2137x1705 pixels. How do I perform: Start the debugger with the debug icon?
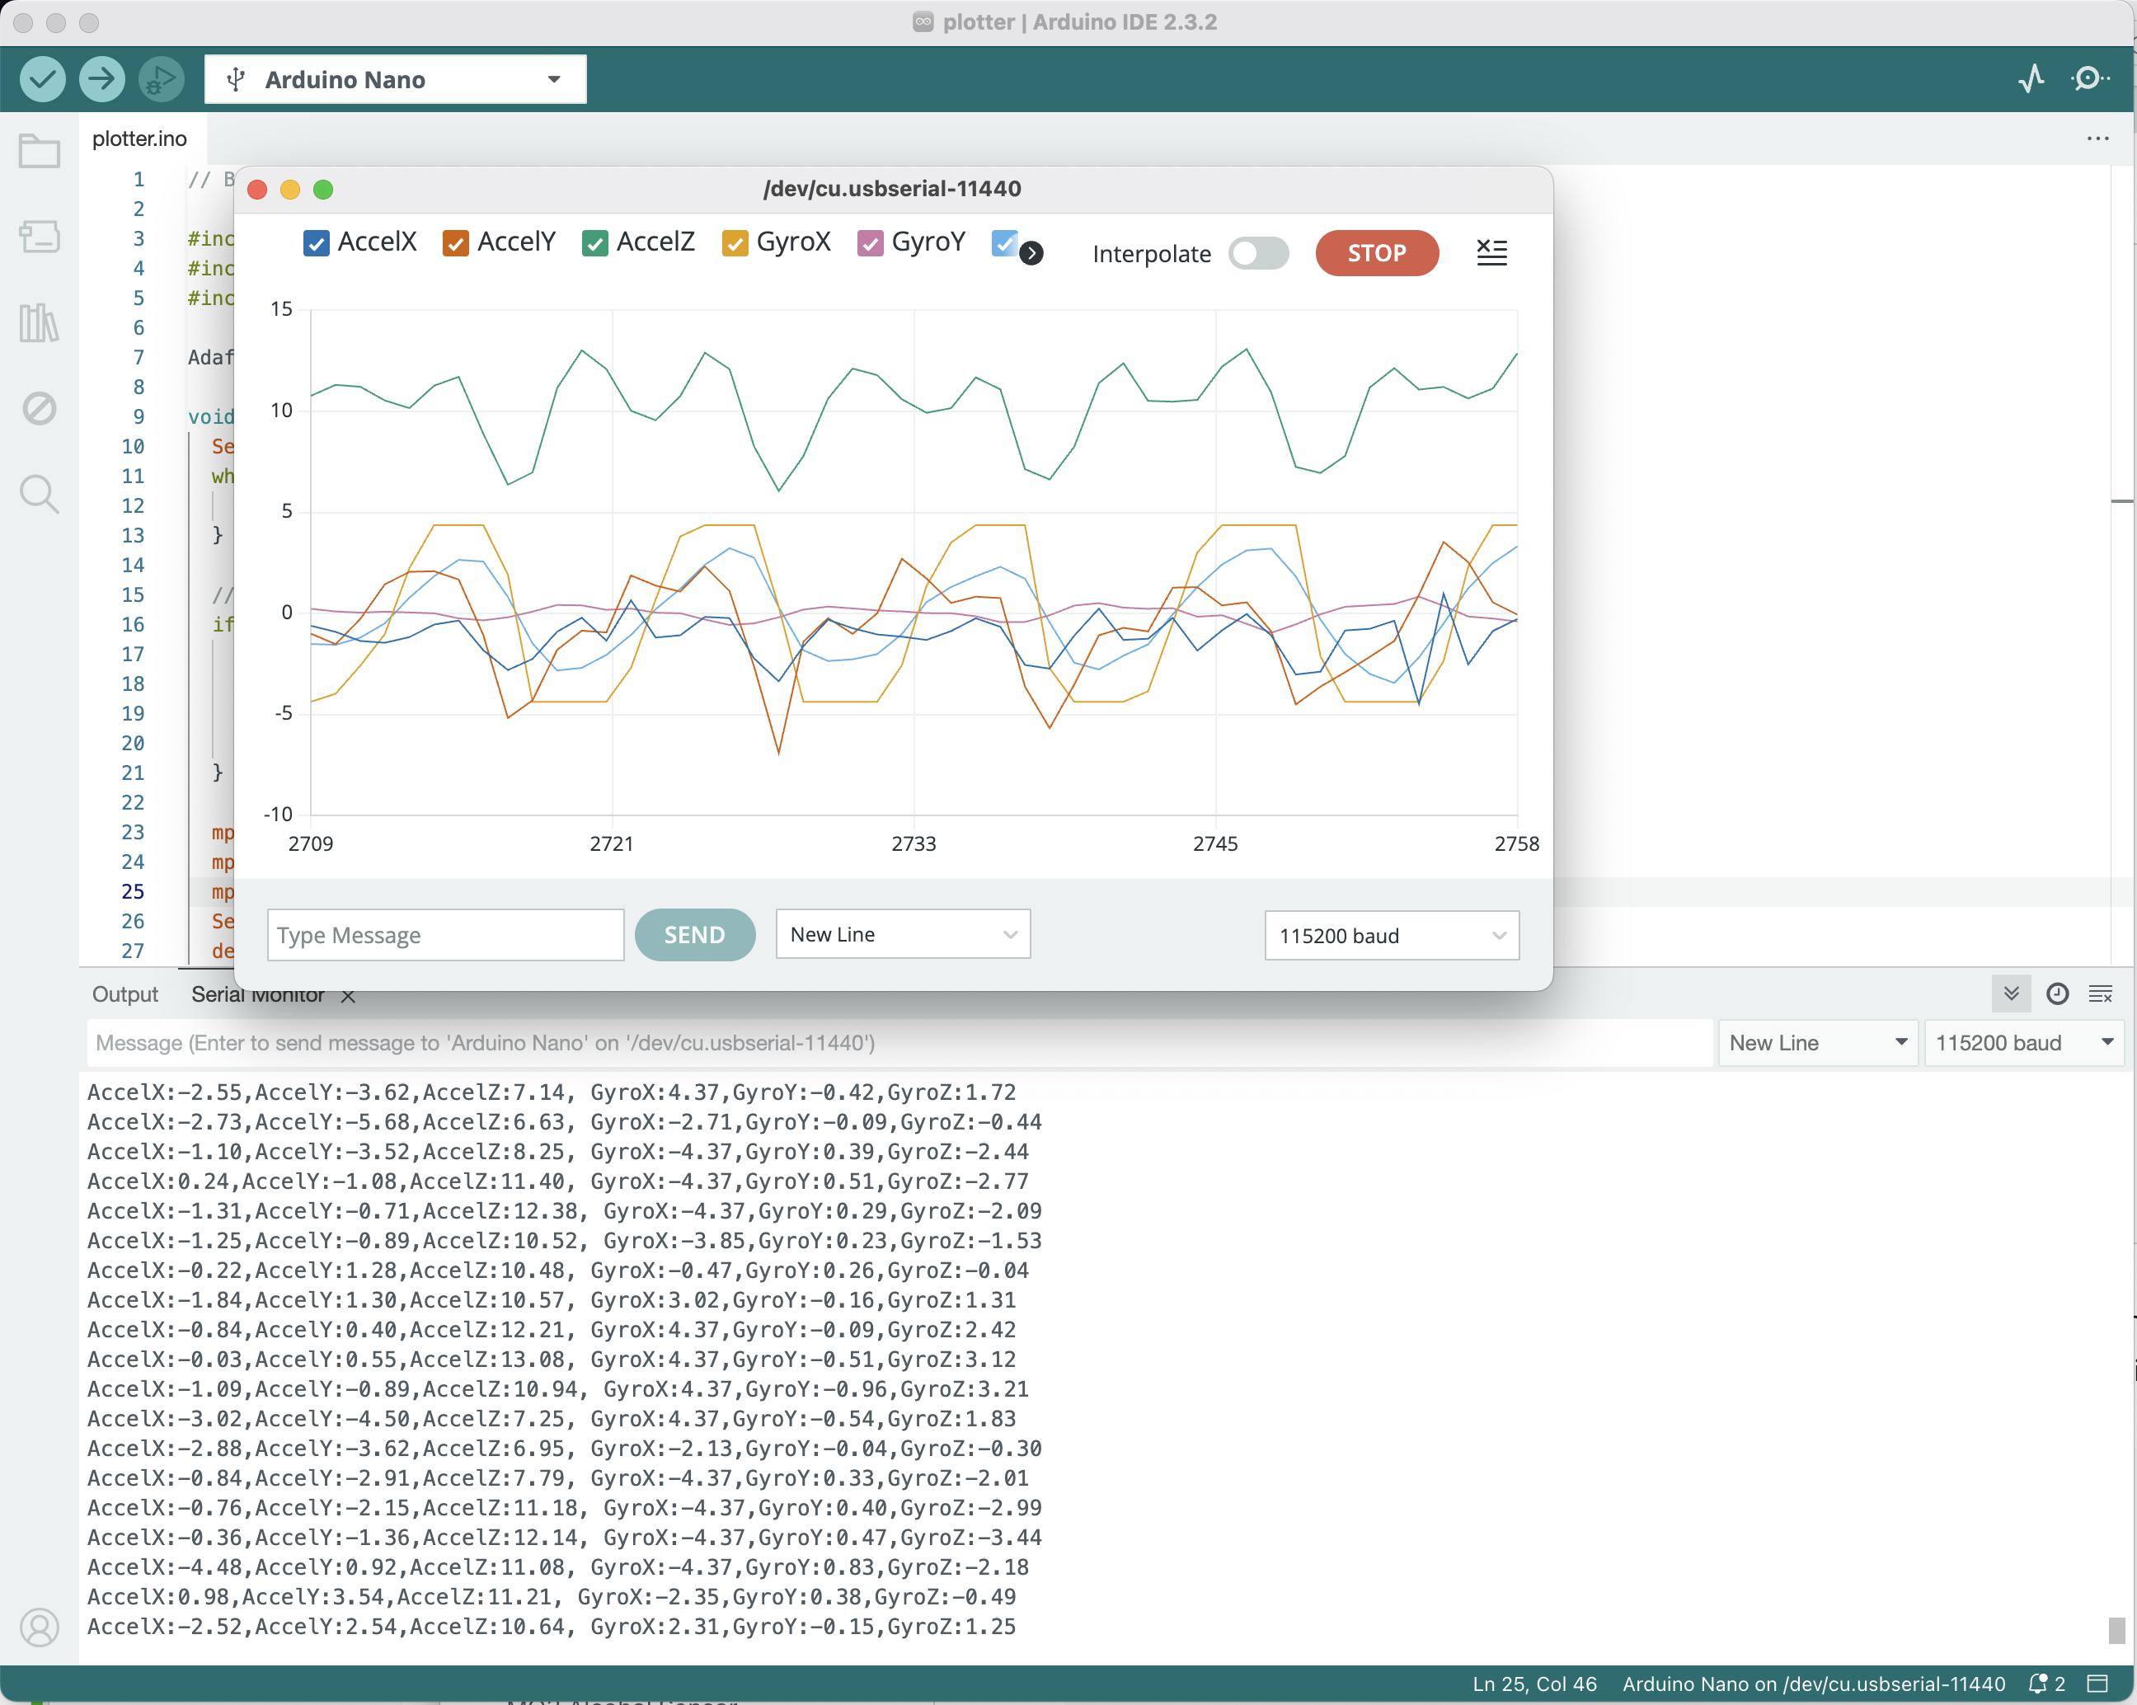pos(161,79)
